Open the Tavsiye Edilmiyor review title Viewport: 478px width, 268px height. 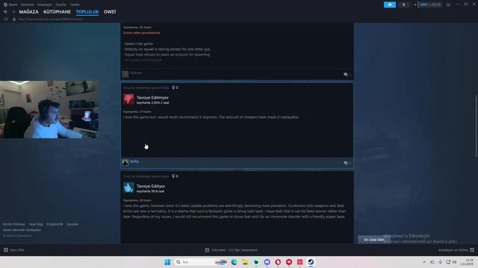153,98
